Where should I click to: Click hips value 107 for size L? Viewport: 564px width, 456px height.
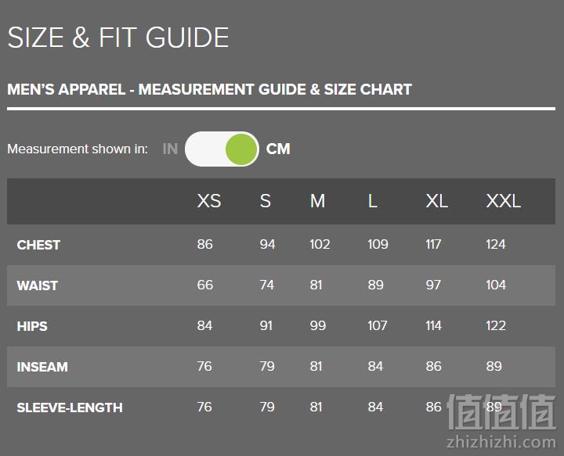tap(378, 325)
